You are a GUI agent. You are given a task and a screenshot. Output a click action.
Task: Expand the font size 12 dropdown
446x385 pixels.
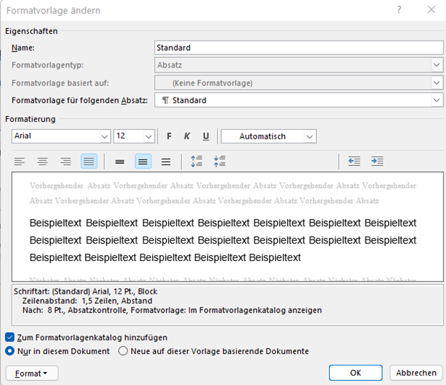click(149, 136)
